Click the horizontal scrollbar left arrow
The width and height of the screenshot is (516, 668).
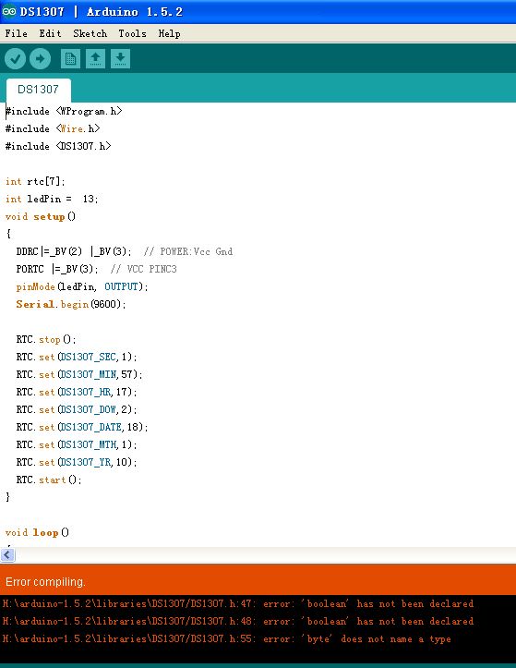click(x=7, y=554)
